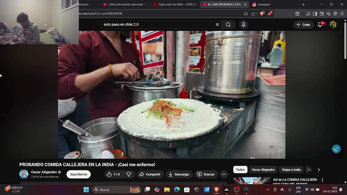Image resolution: width=347 pixels, height=195 pixels.
Task: Open a new browser tab
Action: pos(303,4)
